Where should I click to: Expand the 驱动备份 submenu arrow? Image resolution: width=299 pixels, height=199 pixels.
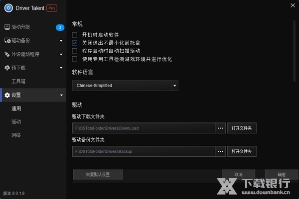[61, 41]
